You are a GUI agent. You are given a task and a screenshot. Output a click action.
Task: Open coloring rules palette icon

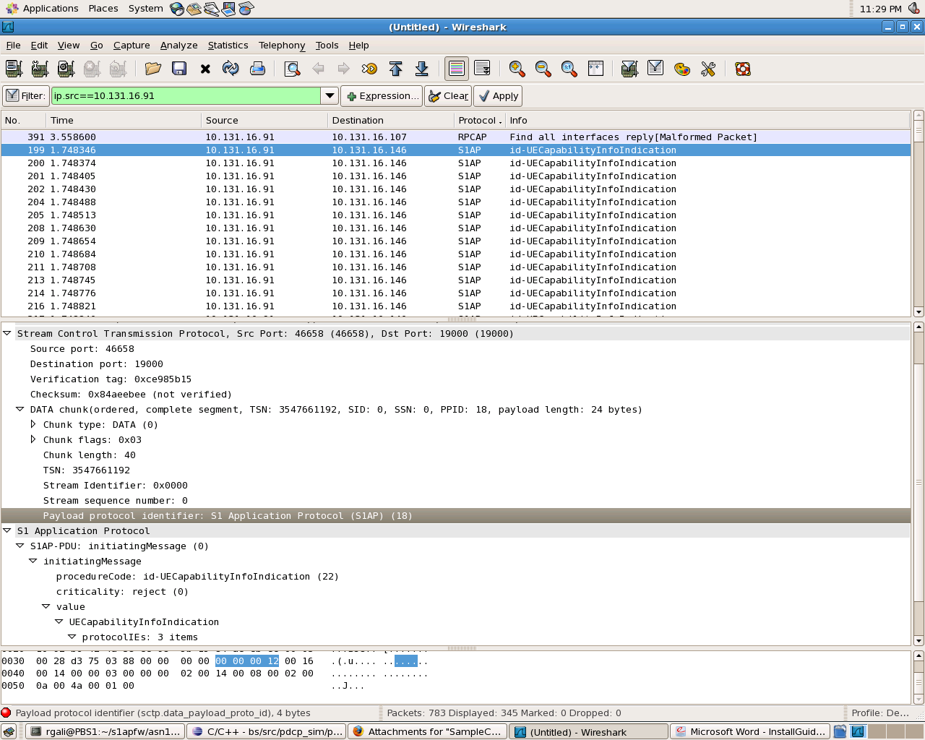[681, 69]
